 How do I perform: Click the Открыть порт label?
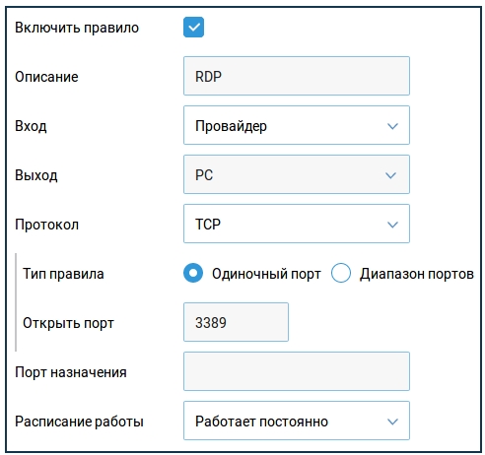pos(68,323)
